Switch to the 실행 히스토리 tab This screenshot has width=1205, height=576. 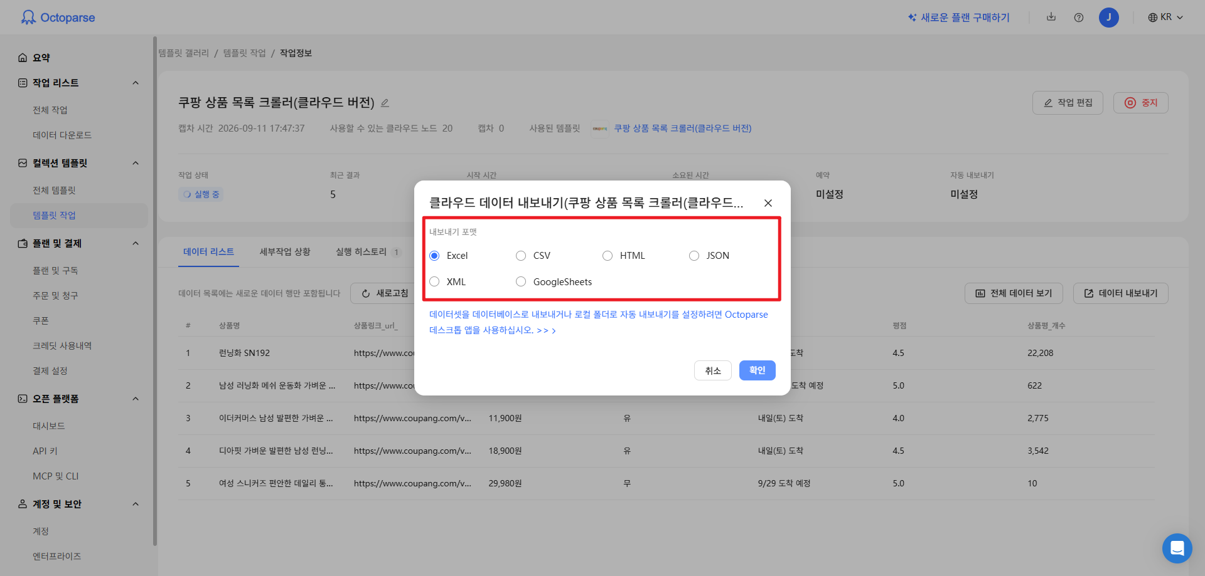pos(368,252)
